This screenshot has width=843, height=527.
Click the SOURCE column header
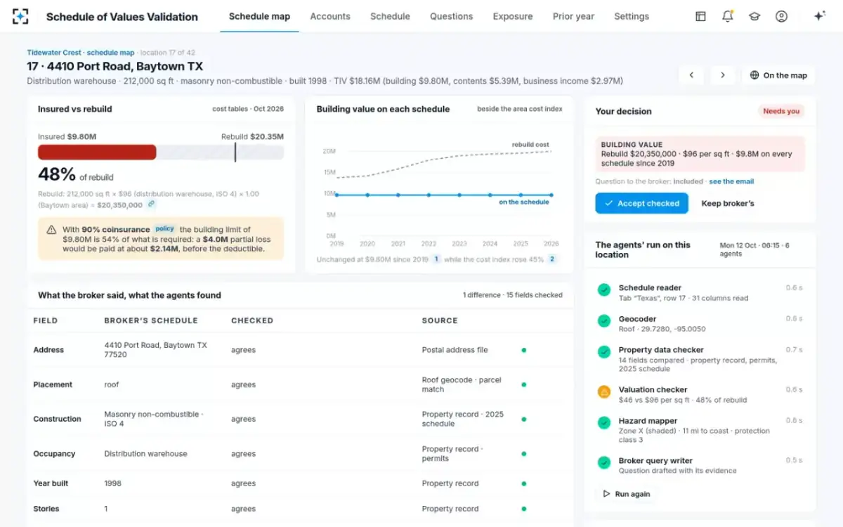click(440, 320)
